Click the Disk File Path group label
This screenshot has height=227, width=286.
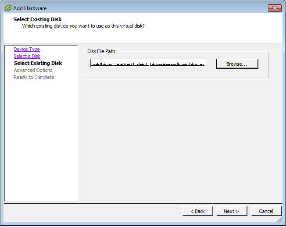[101, 51]
